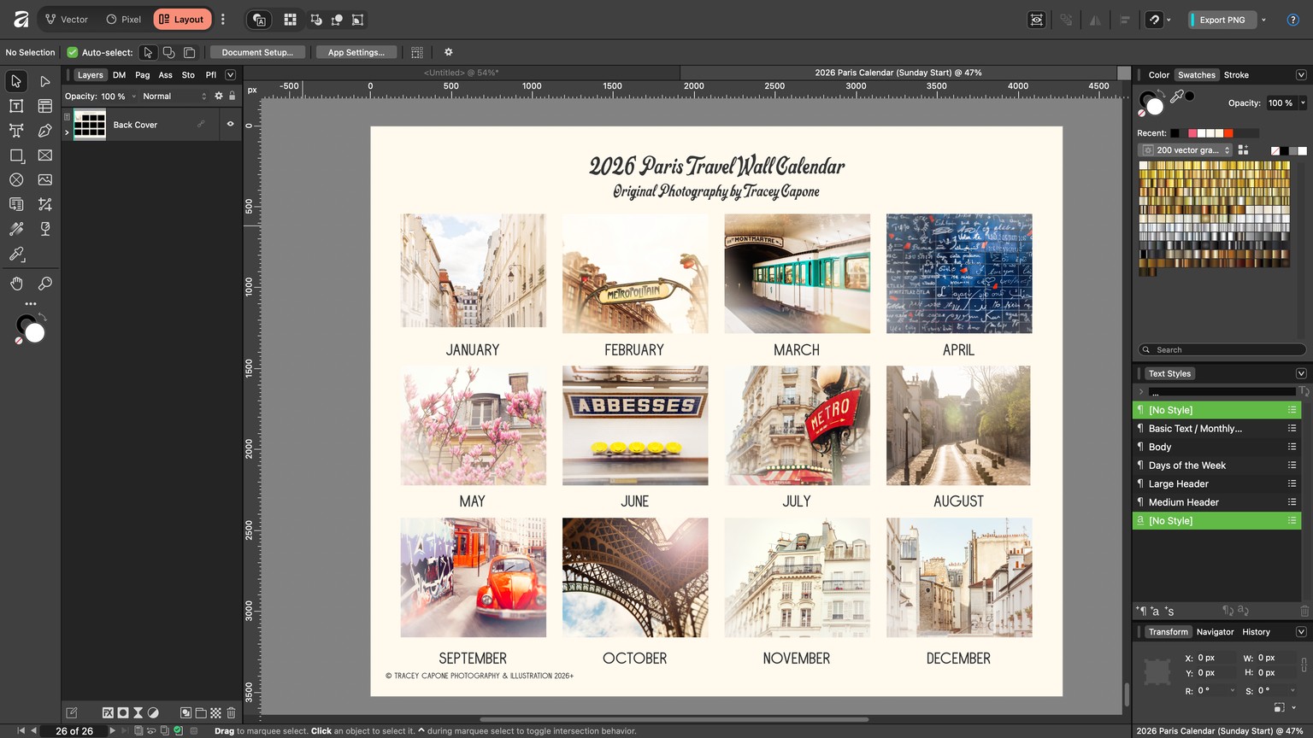Open the help question mark icon
The image size is (1313, 738).
click(1292, 20)
